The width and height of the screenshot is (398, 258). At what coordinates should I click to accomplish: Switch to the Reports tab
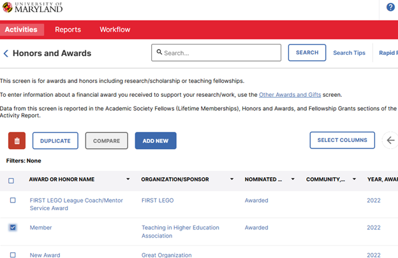click(x=68, y=29)
